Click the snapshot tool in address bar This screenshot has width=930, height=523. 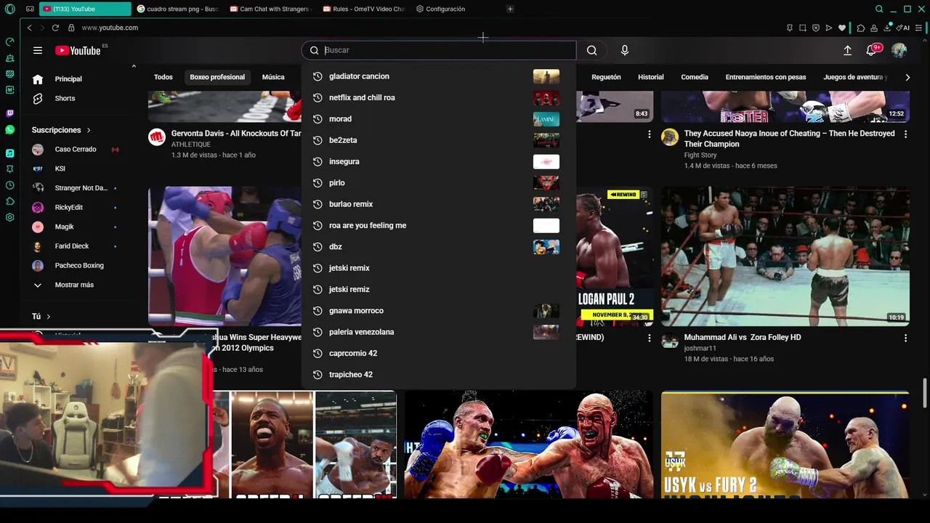click(803, 28)
